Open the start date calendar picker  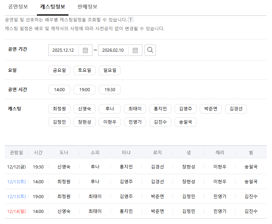point(85,50)
